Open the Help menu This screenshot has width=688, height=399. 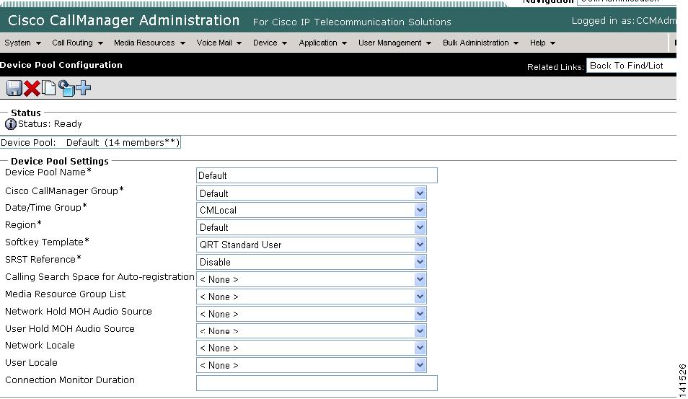[542, 43]
